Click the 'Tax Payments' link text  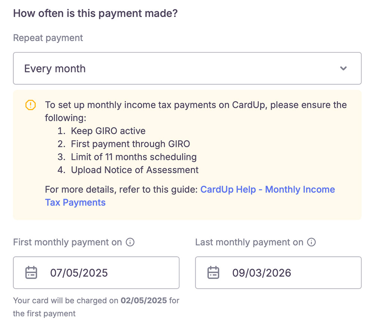[x=75, y=203]
